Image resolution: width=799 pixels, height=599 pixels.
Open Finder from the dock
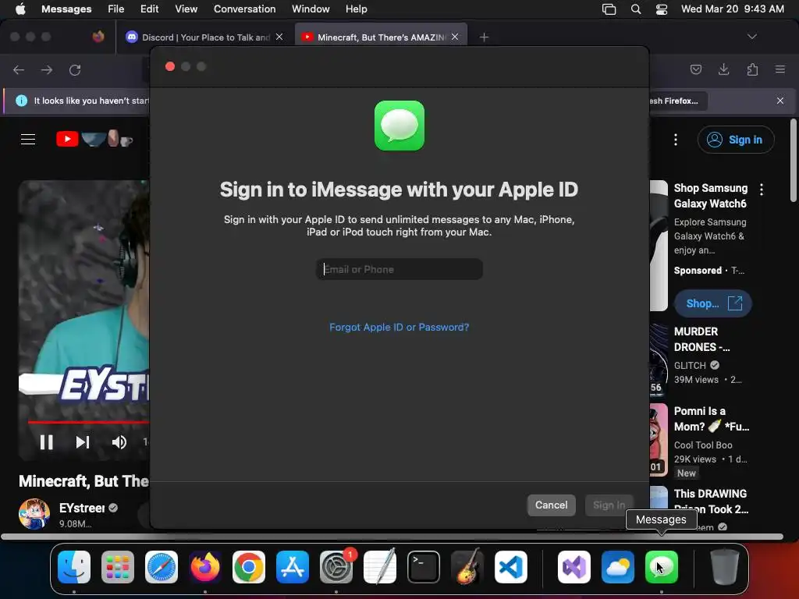[x=74, y=567]
